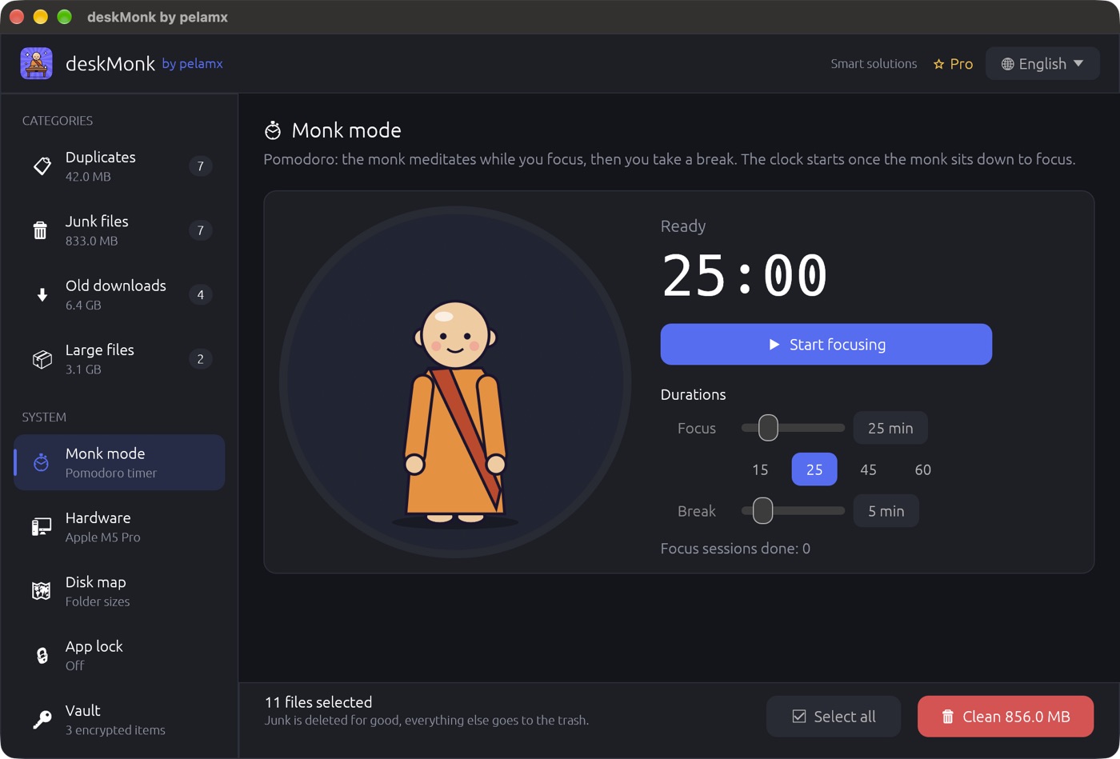
Task: Click the Large files box icon
Action: click(x=42, y=359)
